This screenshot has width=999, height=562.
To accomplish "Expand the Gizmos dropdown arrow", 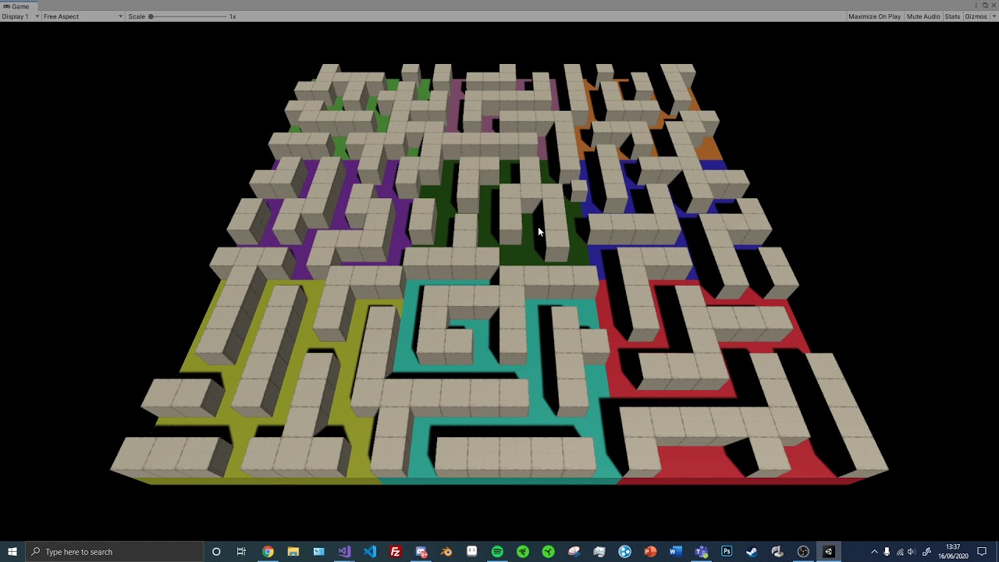I will [994, 16].
